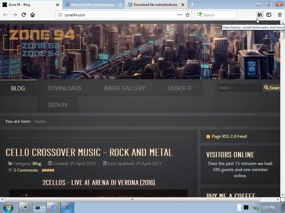Close the last notmyfault.exe download tab

[x=183, y=5]
